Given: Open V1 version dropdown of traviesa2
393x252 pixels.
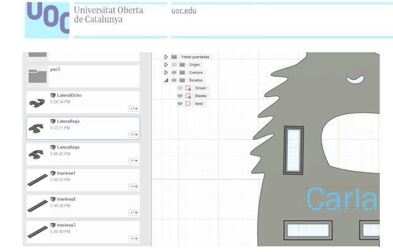Looking at the screenshot, I should (134, 213).
